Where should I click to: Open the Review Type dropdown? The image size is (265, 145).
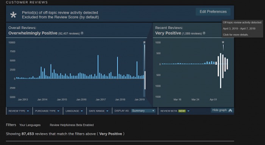click(19, 111)
